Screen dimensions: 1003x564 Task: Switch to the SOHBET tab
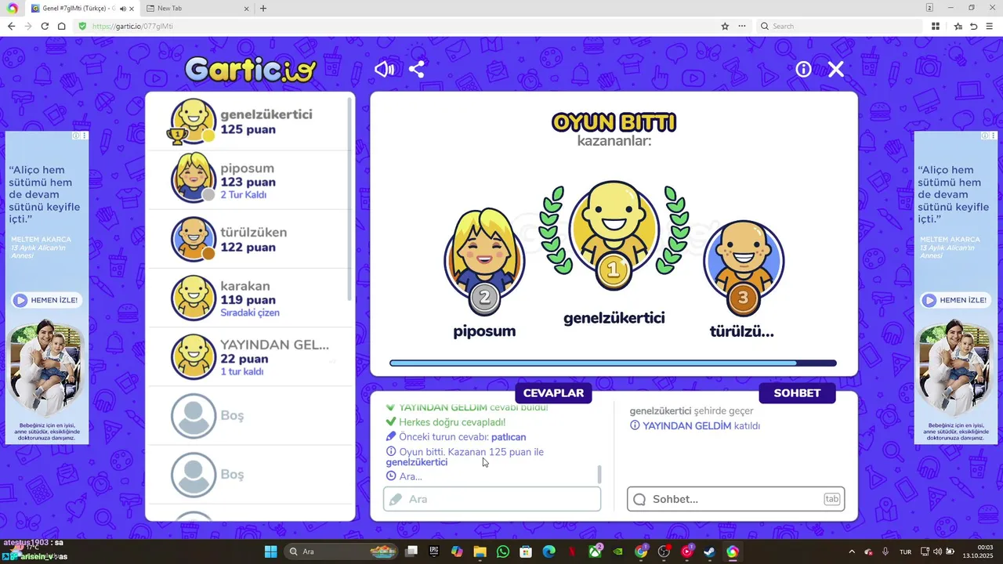797,393
